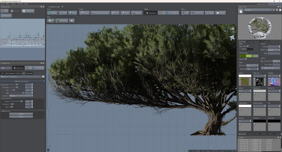Open the Quality dropdown set to Medium
Viewport: 282px width, 152px height.
coord(21,96)
